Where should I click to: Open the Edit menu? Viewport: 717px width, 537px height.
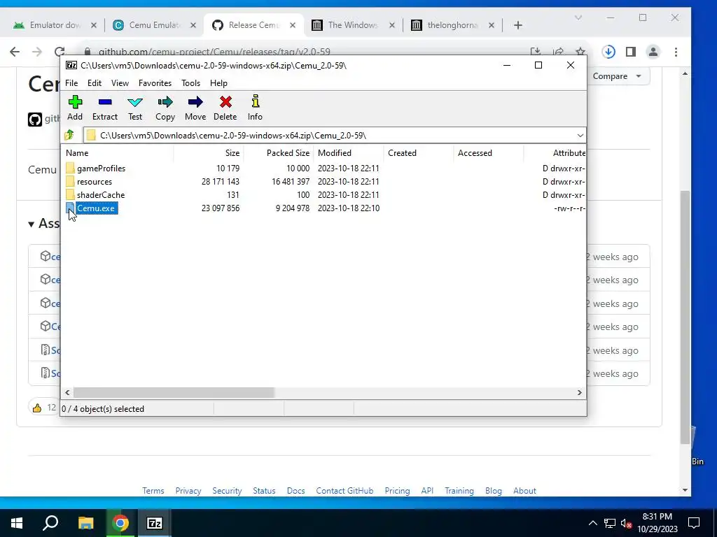click(x=95, y=83)
